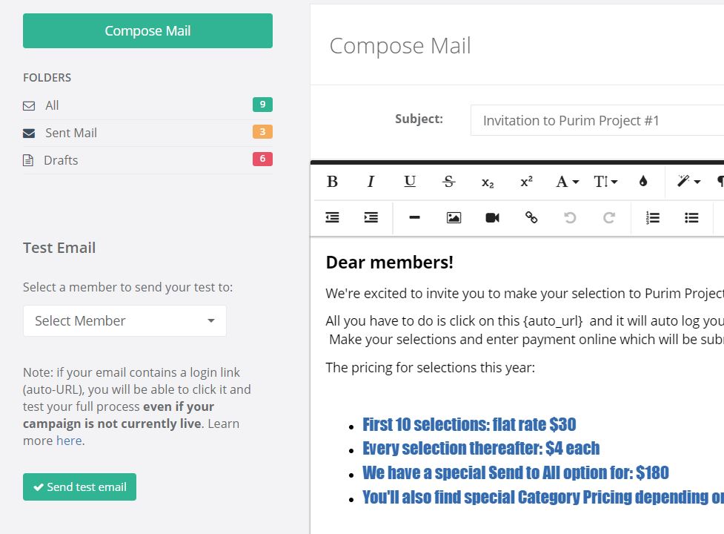Insert an image into the email
Viewport: 724px width, 534px height.
[x=454, y=217]
